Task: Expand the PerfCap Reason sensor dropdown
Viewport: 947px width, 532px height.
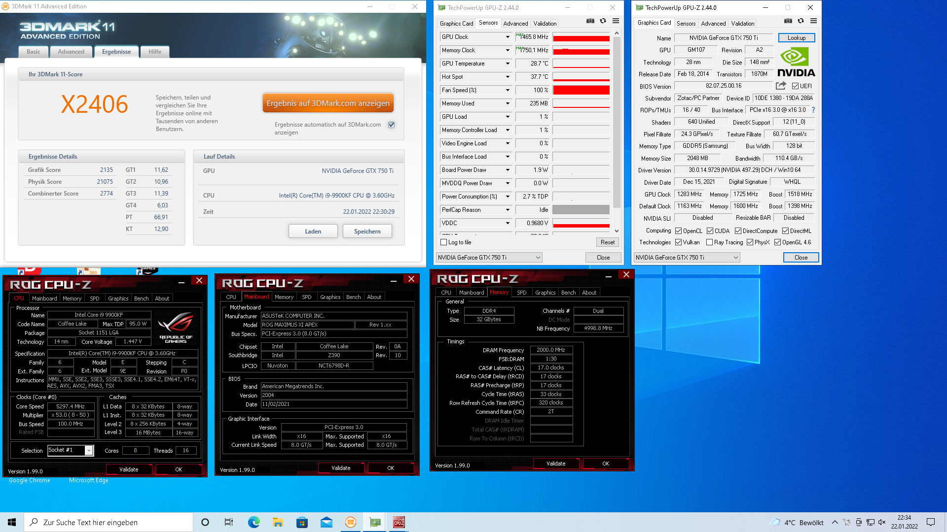Action: pos(508,210)
